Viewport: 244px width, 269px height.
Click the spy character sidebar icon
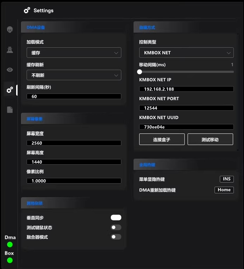pos(10,50)
